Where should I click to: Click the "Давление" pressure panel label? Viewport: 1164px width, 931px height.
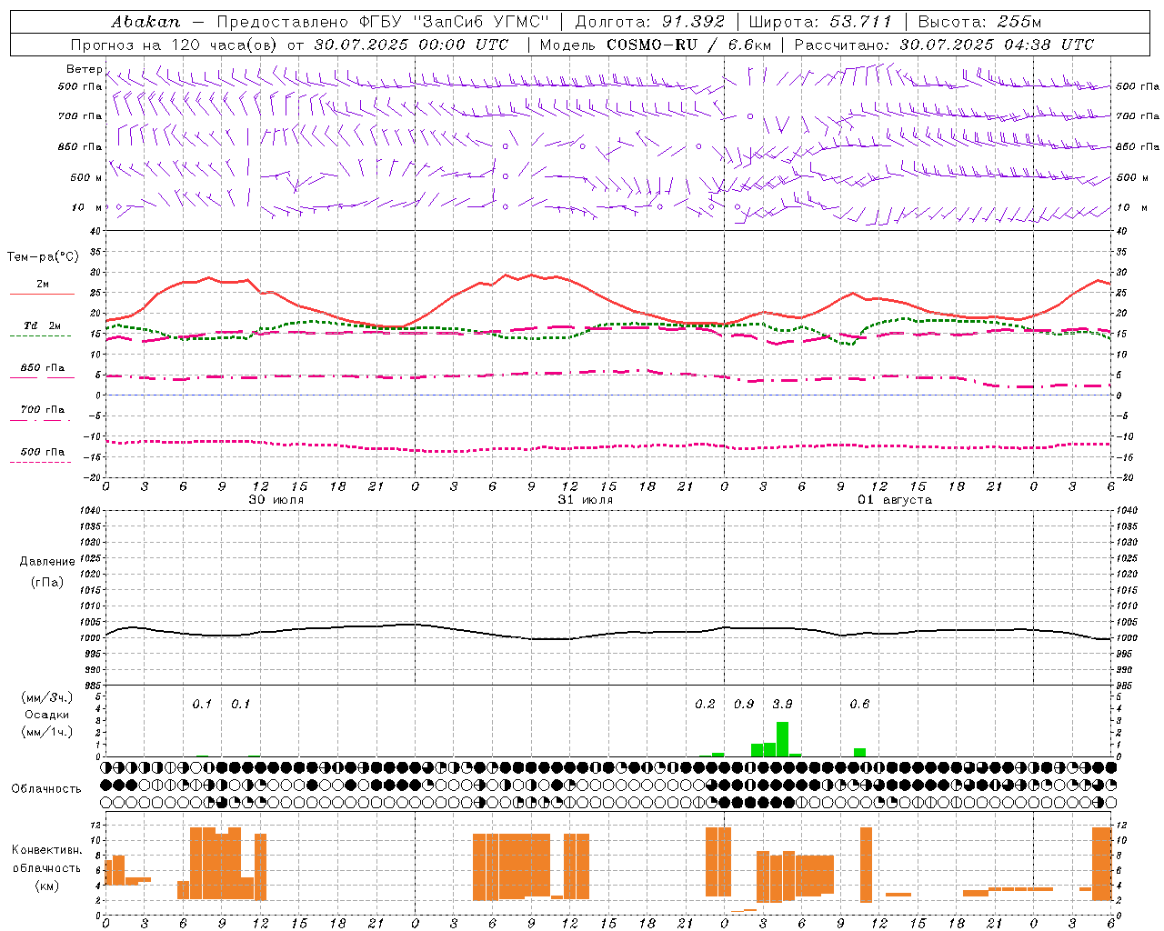click(x=47, y=562)
